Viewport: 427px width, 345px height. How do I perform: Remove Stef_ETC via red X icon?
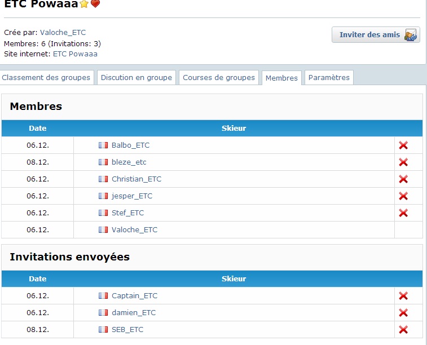(x=403, y=213)
